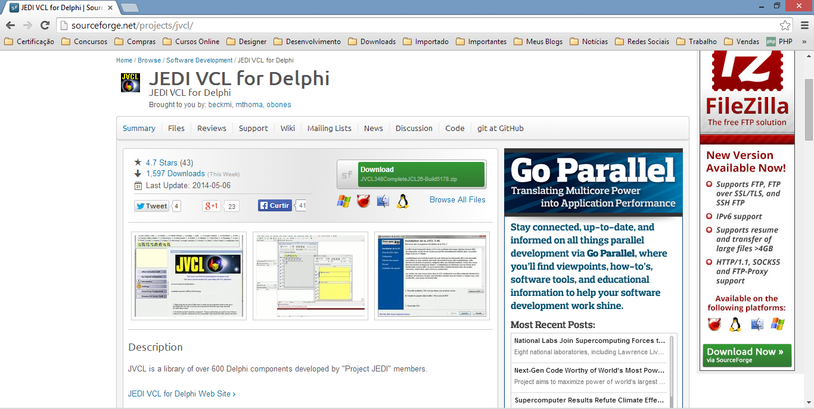Screen dimensions: 814x409
Task: Open first JVCL screenshot thumbnail
Action: click(189, 276)
